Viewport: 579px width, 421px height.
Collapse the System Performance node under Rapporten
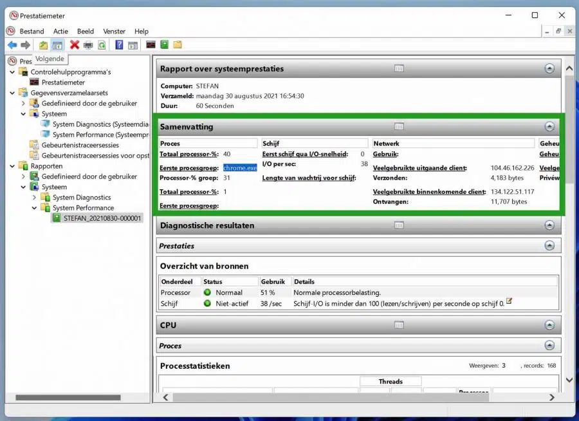click(x=34, y=208)
